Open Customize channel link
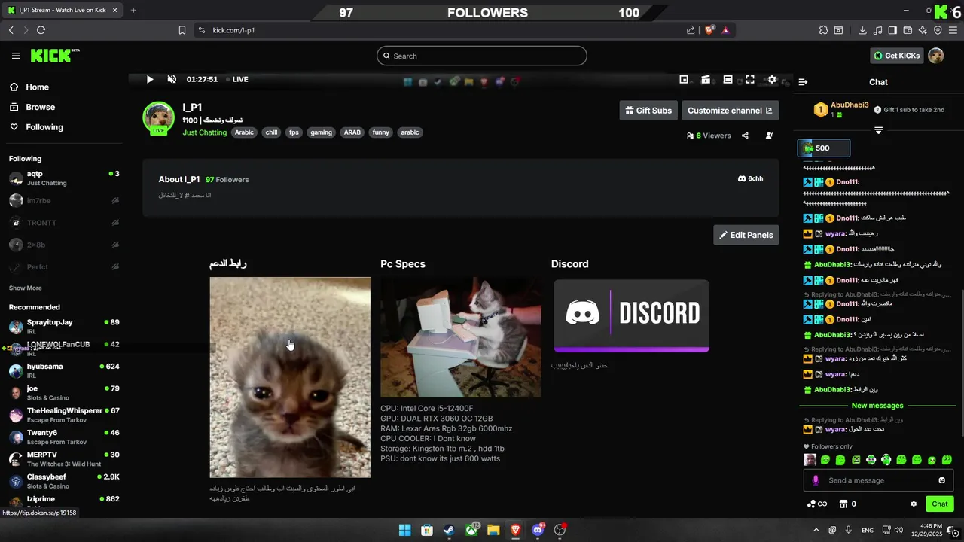This screenshot has height=542, width=964. 730,110
